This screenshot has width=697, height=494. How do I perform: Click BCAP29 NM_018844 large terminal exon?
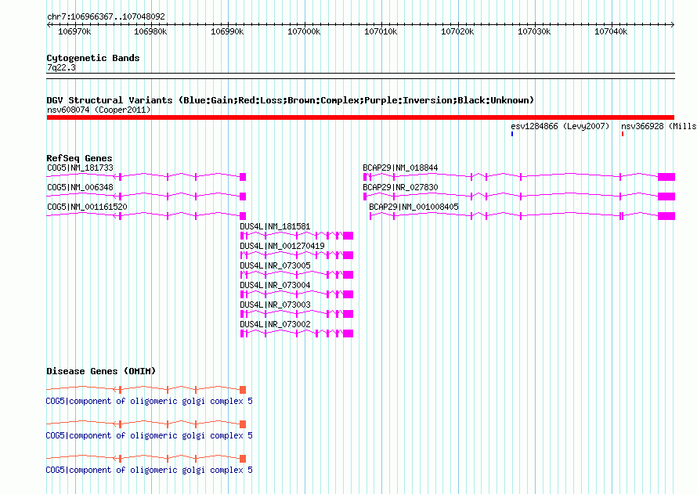[x=666, y=177]
